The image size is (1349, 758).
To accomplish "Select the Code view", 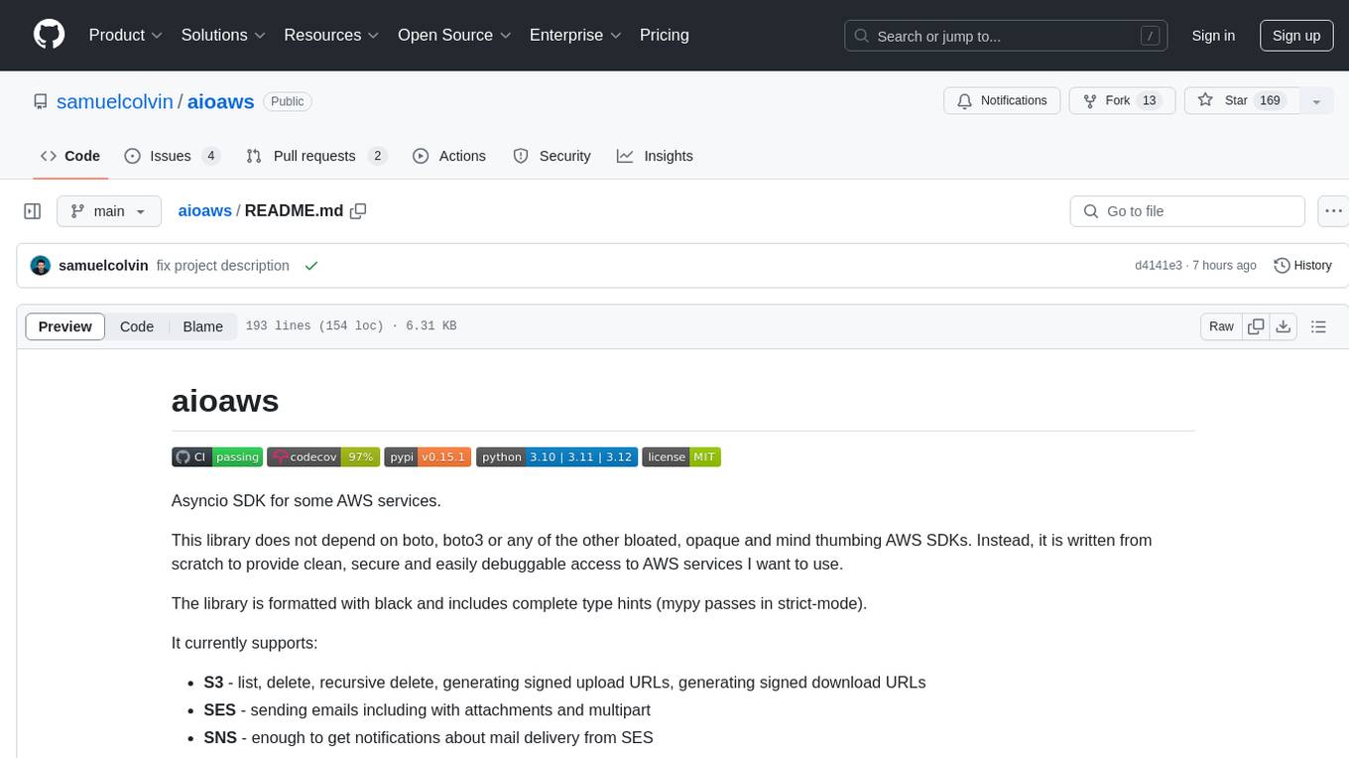I will coord(137,326).
